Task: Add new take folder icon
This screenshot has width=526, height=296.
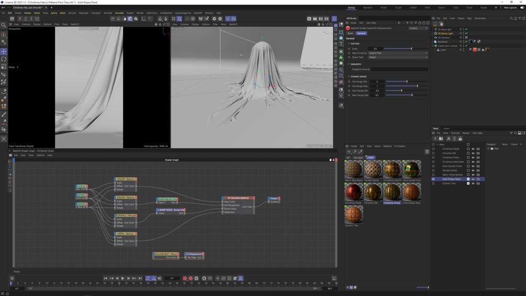Action: click(x=441, y=139)
